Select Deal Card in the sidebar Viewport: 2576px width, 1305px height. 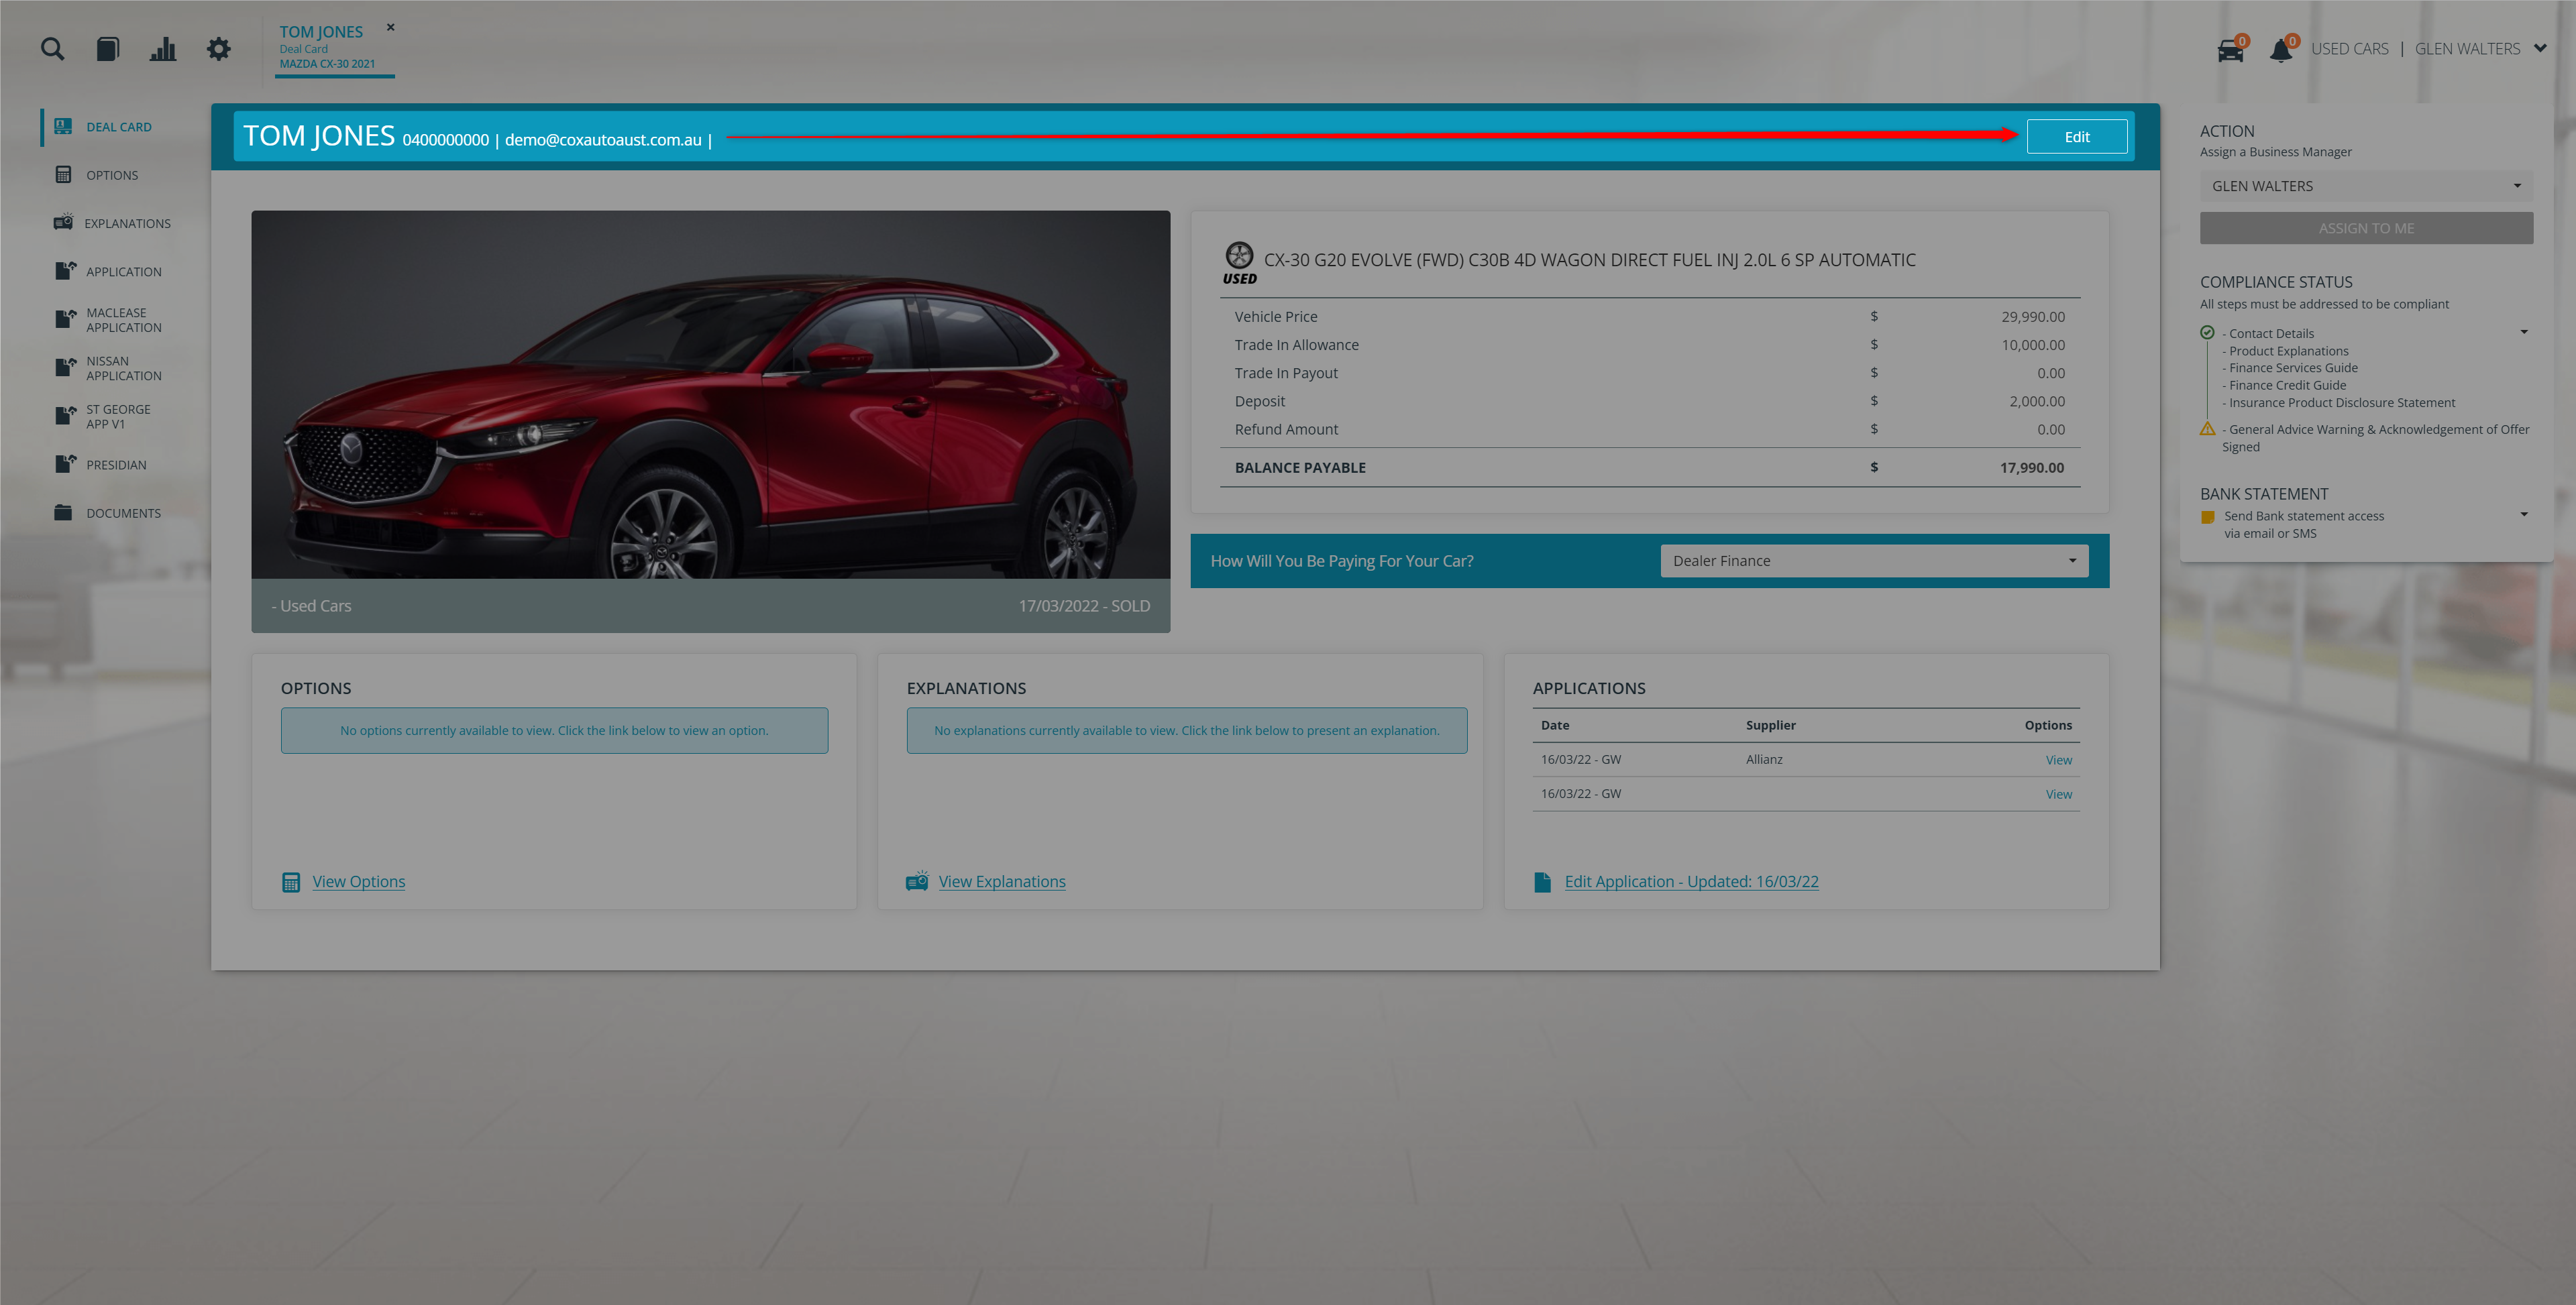[x=119, y=127]
